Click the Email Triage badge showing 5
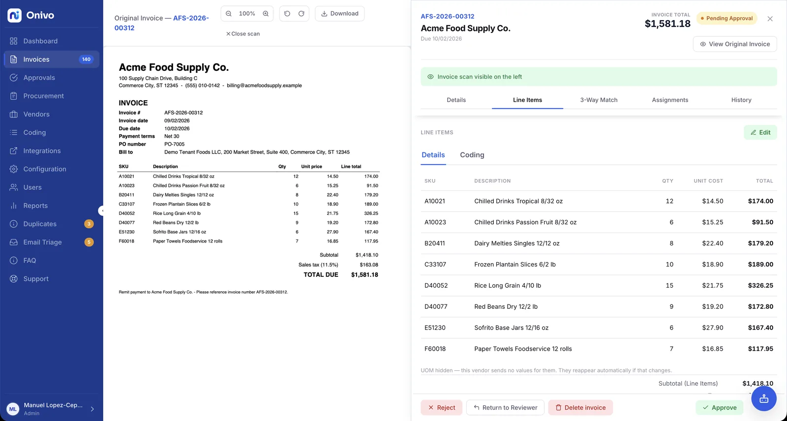The image size is (787, 421). click(89, 242)
